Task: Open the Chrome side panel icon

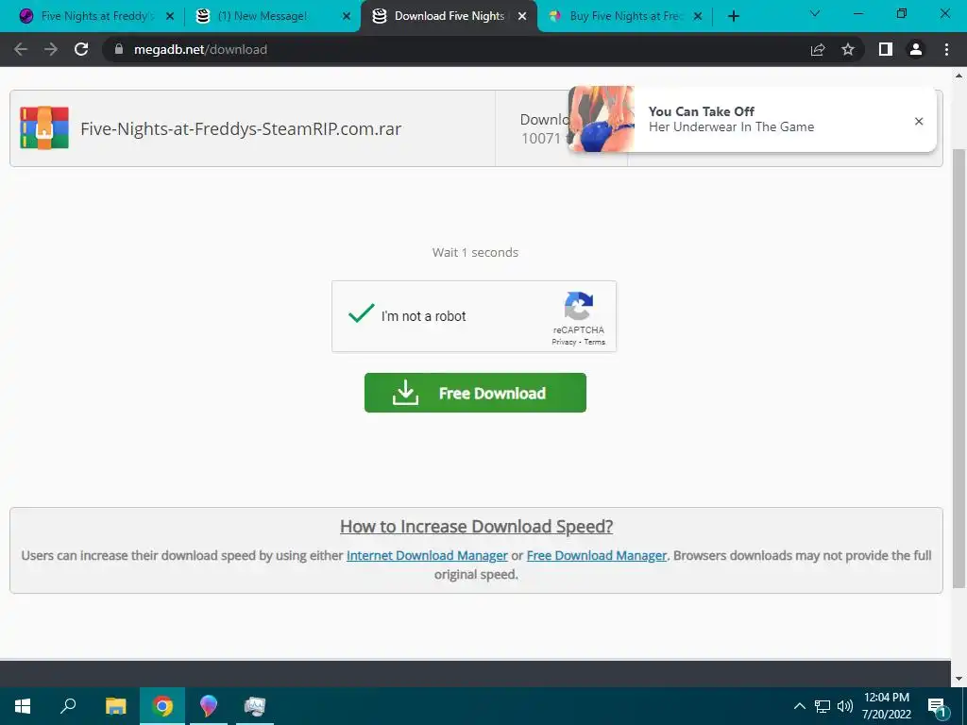Action: tap(886, 49)
